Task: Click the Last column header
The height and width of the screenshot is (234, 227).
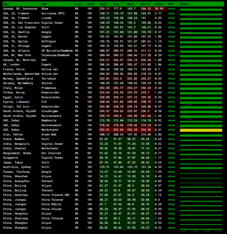Action: pyautogui.click(x=103, y=4)
